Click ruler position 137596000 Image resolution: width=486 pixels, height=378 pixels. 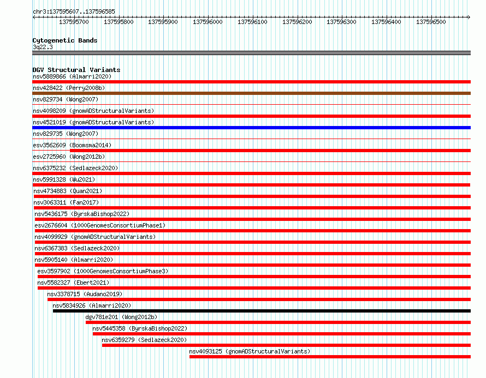coord(208,22)
